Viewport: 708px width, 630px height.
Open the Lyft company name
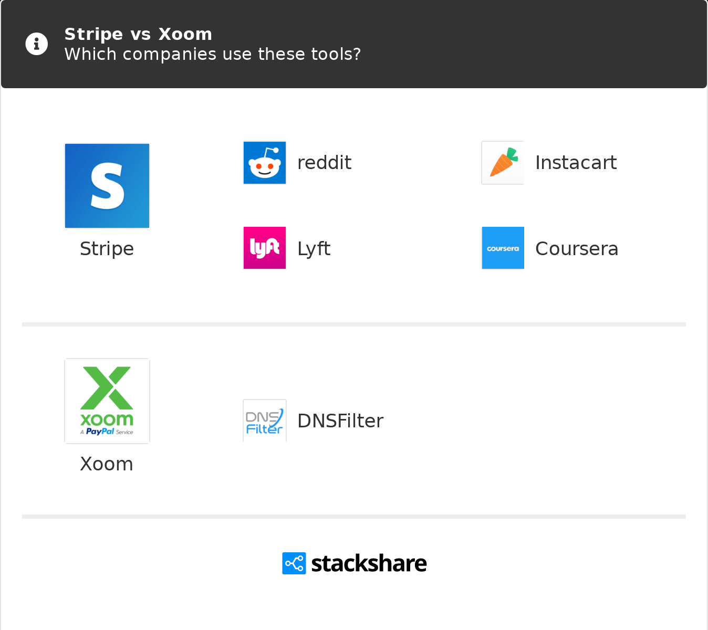(314, 248)
